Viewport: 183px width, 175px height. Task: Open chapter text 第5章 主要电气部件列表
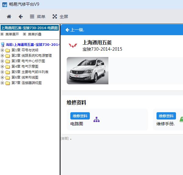click(30, 72)
